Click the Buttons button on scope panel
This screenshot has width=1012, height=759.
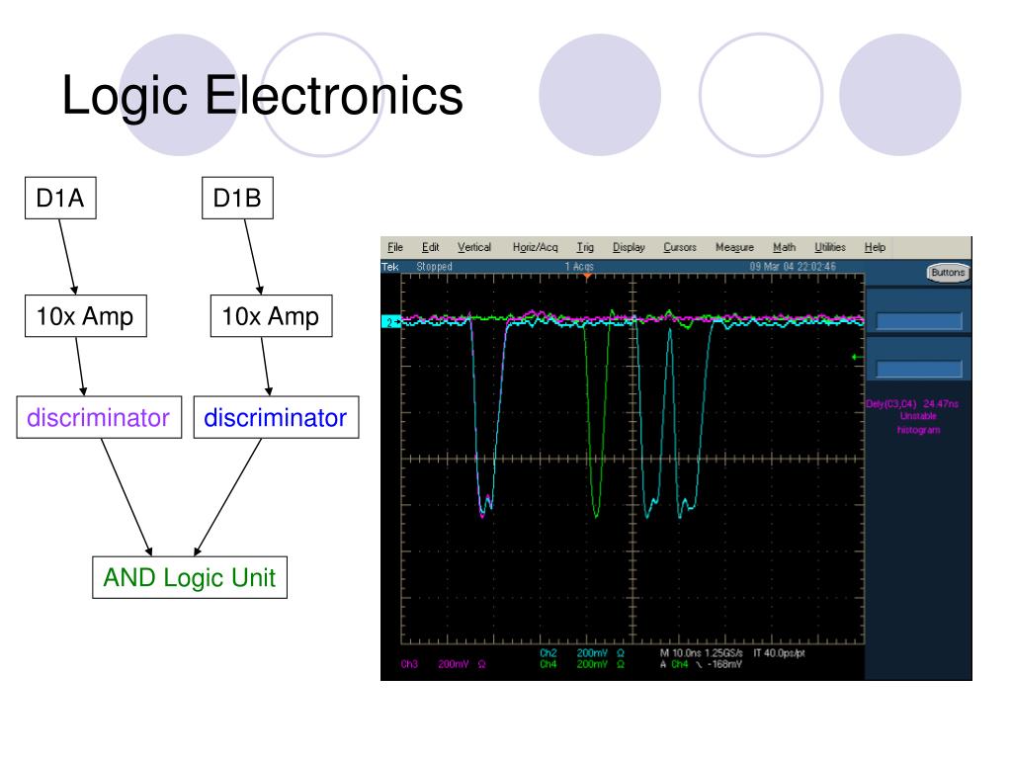coord(948,273)
